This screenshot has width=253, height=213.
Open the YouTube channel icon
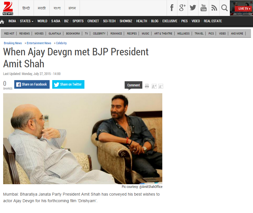click(x=203, y=8)
